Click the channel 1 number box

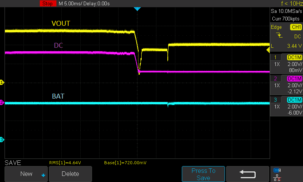(275, 57)
